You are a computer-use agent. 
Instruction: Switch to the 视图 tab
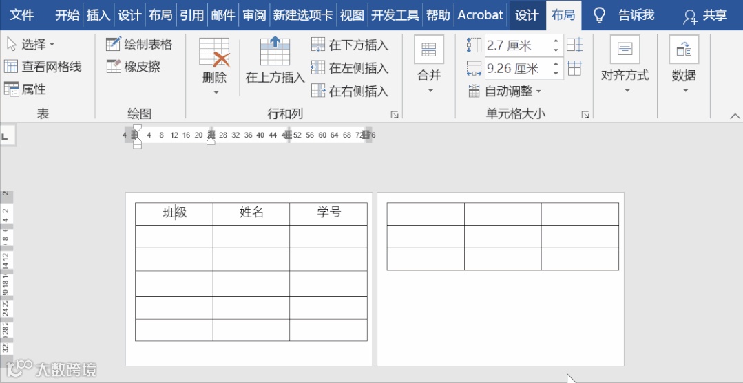click(x=351, y=15)
